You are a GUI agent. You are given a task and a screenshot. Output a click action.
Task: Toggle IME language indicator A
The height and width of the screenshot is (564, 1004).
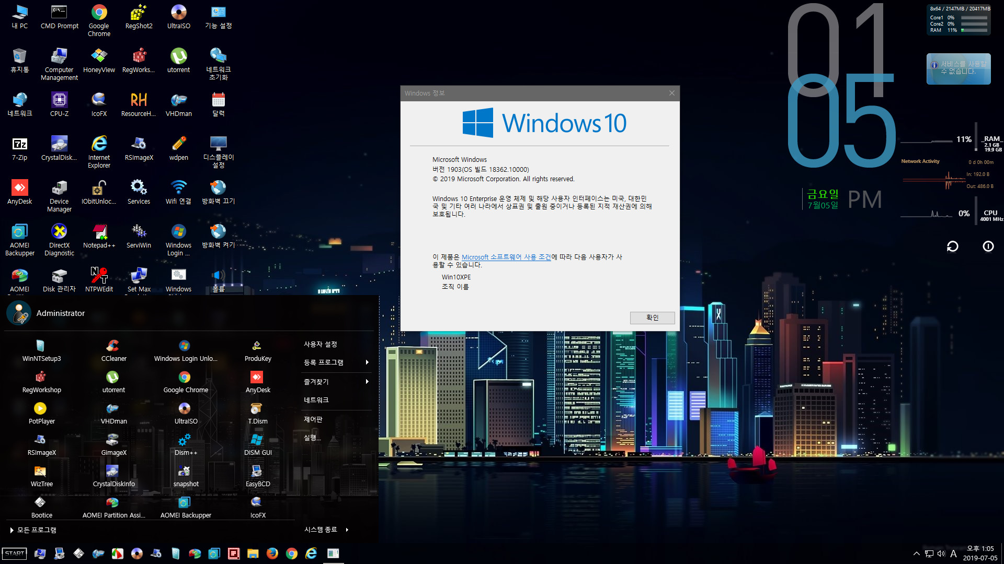coord(953,554)
